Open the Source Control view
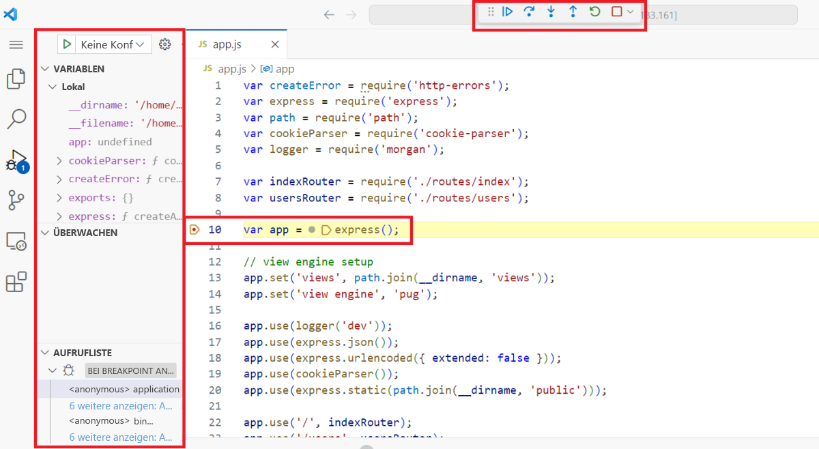819x449 pixels. 16,200
